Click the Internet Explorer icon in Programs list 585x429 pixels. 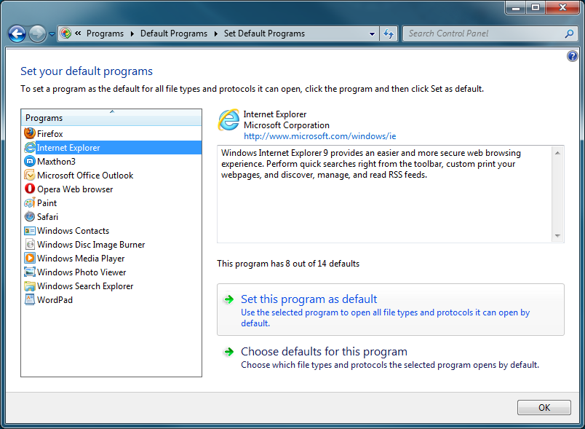tap(30, 147)
